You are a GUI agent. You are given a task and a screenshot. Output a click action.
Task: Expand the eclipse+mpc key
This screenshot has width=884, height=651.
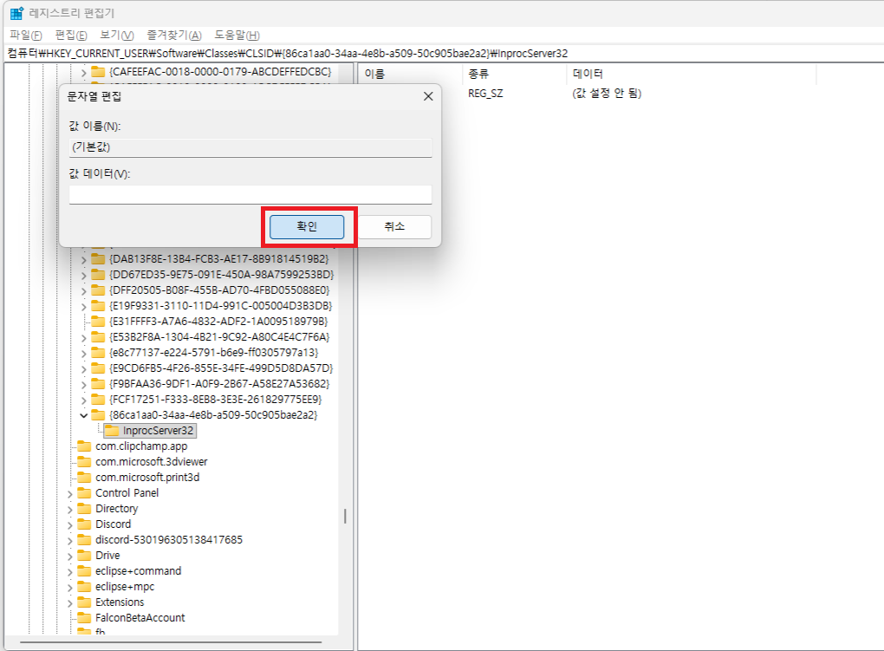click(x=70, y=587)
